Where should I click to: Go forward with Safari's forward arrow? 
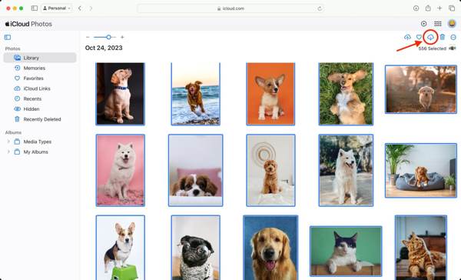pos(91,8)
